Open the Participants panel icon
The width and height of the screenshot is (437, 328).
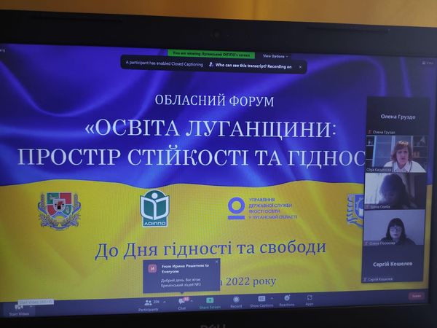coord(149,302)
